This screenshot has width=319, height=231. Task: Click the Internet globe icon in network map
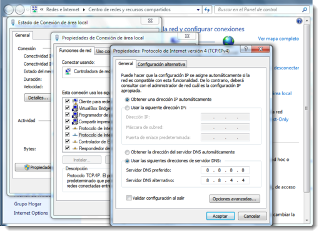tap(228, 41)
